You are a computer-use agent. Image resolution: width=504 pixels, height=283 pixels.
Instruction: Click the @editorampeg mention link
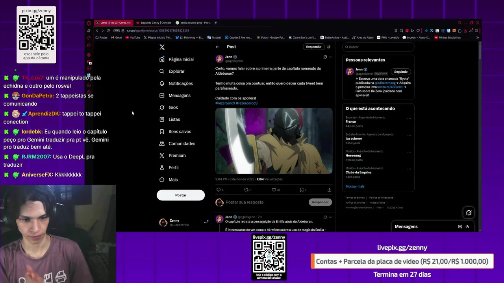[385, 83]
